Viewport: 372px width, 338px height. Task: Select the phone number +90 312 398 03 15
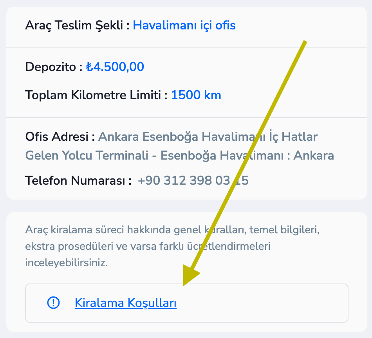tap(193, 180)
